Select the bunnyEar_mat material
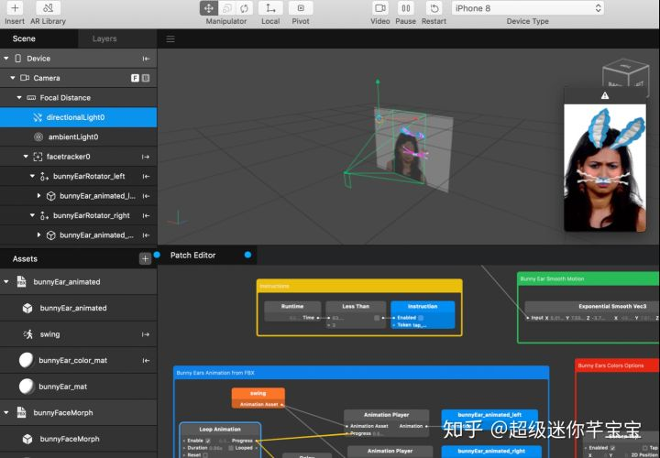 (x=78, y=387)
